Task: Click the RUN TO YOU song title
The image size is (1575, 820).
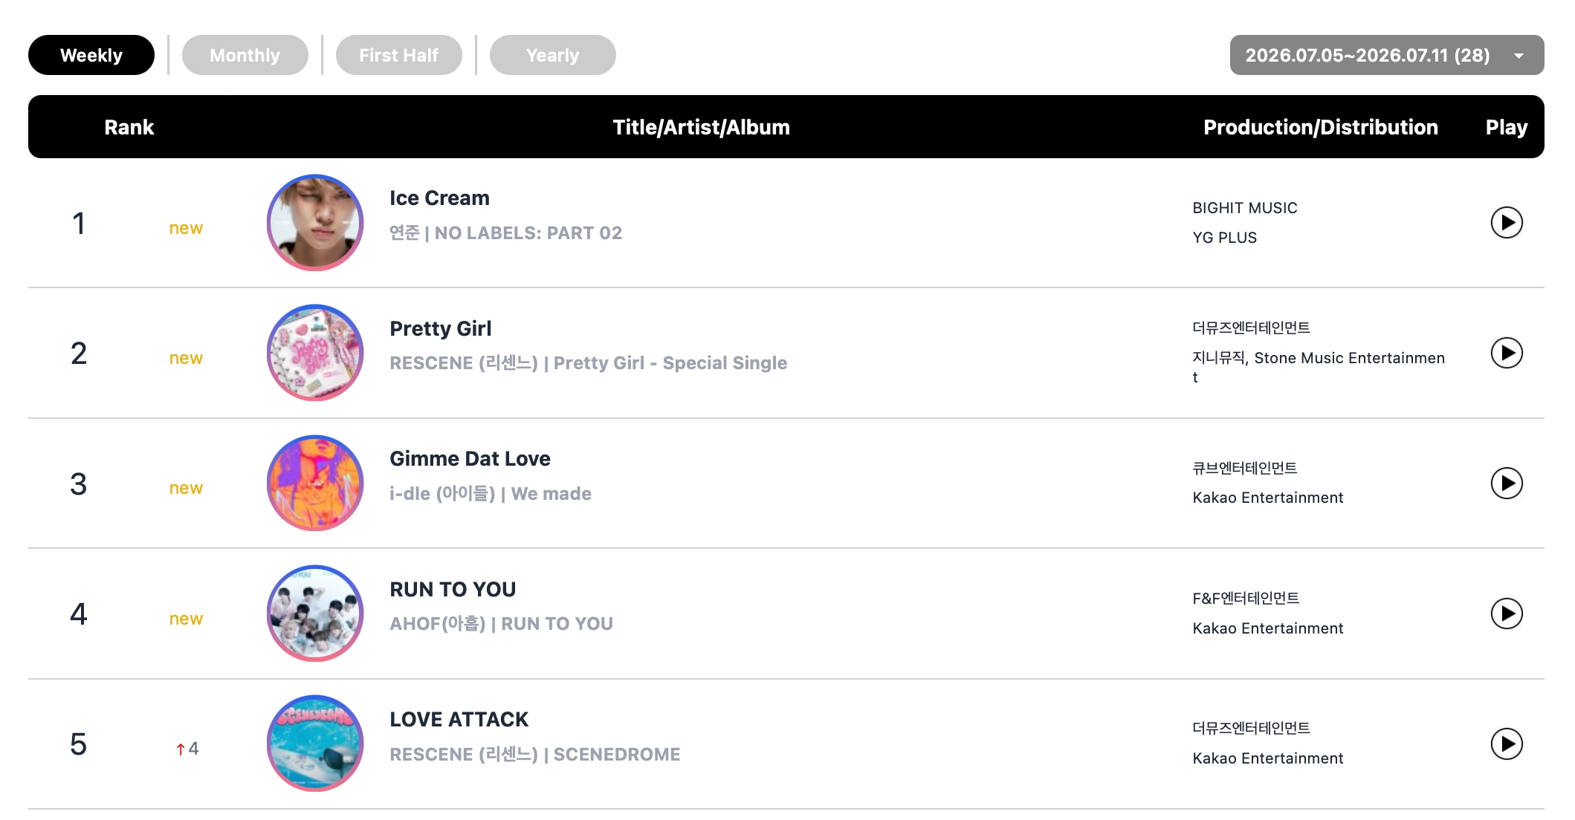Action: tap(453, 590)
